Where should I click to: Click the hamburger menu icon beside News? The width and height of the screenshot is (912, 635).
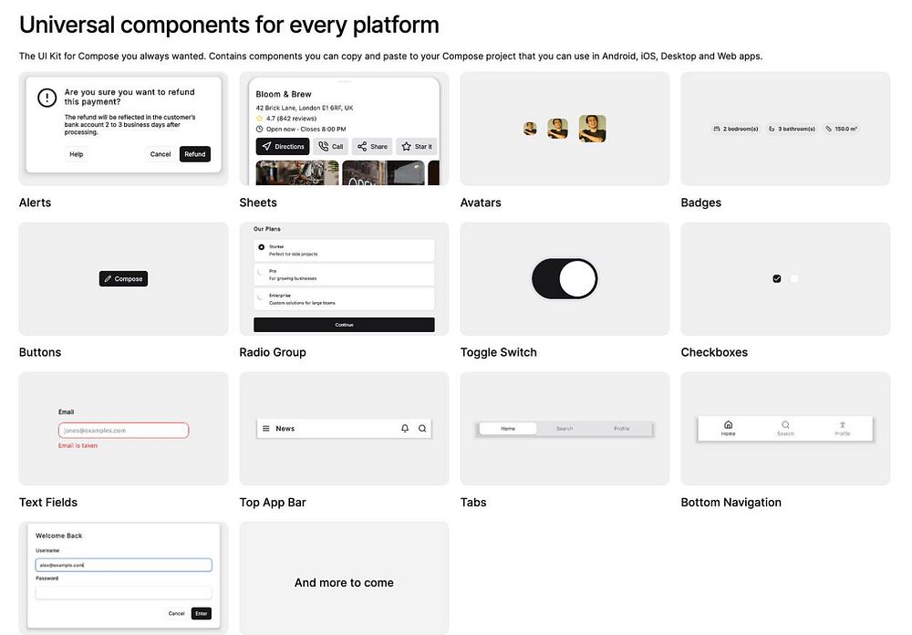(x=265, y=429)
